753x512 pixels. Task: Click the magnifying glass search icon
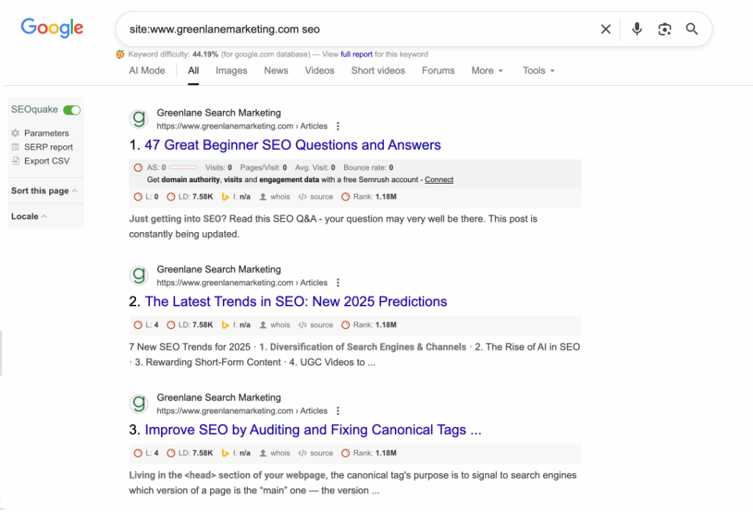(692, 29)
